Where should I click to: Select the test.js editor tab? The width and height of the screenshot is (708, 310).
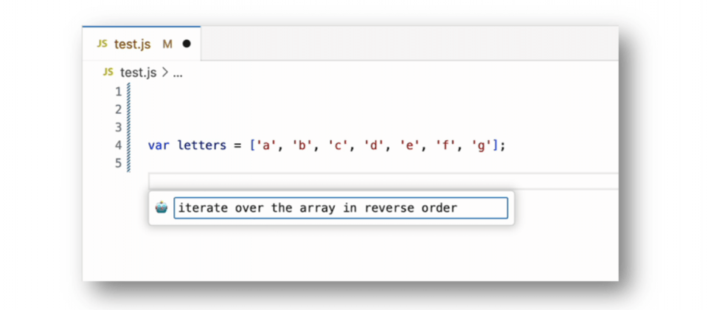point(133,44)
